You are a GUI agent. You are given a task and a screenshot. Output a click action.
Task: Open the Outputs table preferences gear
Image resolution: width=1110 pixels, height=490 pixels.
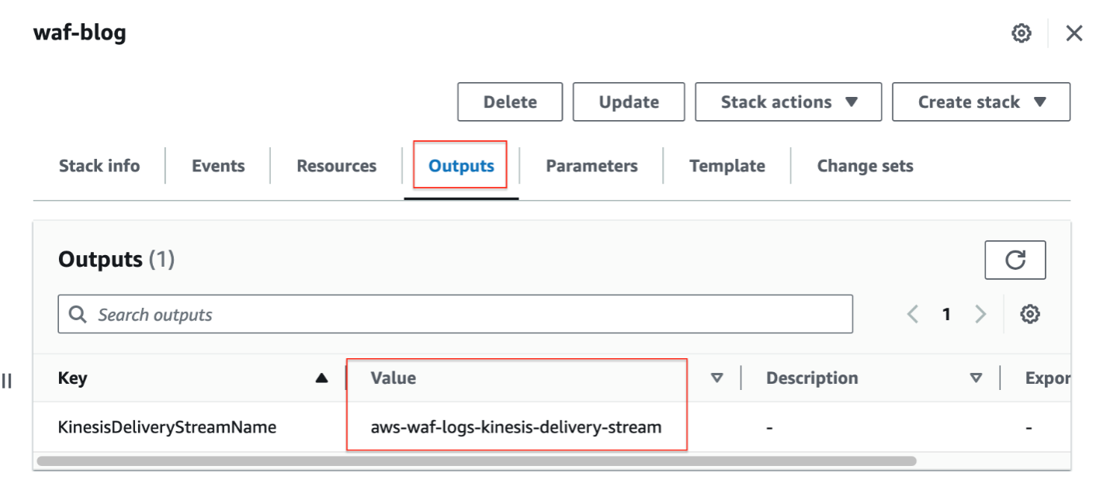click(x=1030, y=313)
